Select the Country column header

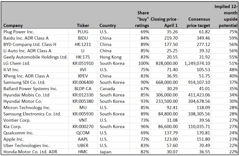tap(108, 25)
